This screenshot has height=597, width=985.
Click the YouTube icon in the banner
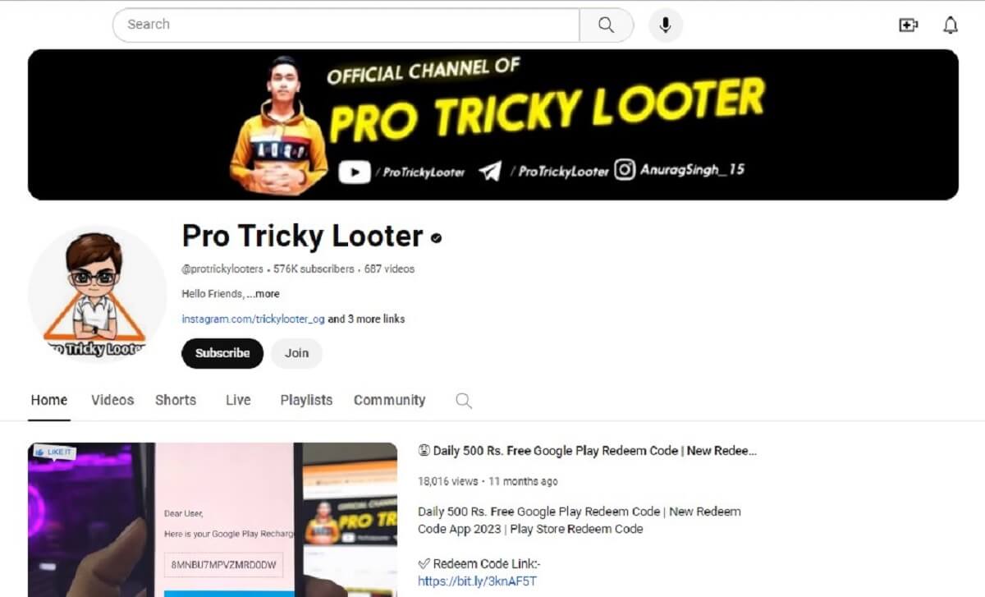[355, 172]
